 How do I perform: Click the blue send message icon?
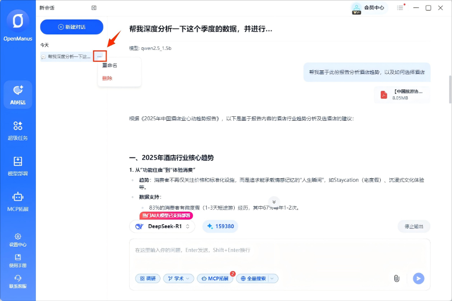[418, 279]
